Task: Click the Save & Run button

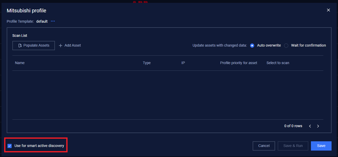Action: point(293,146)
